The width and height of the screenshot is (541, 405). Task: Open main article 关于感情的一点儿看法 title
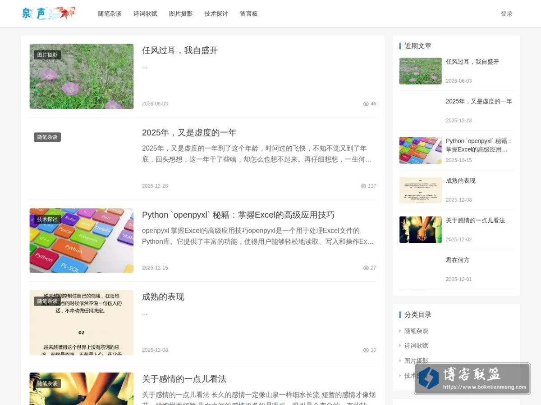(x=184, y=379)
